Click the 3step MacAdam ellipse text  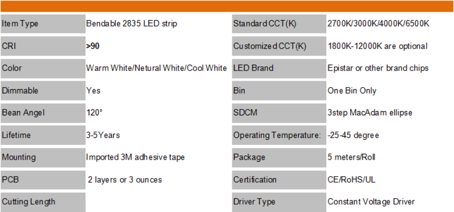pyautogui.click(x=370, y=113)
